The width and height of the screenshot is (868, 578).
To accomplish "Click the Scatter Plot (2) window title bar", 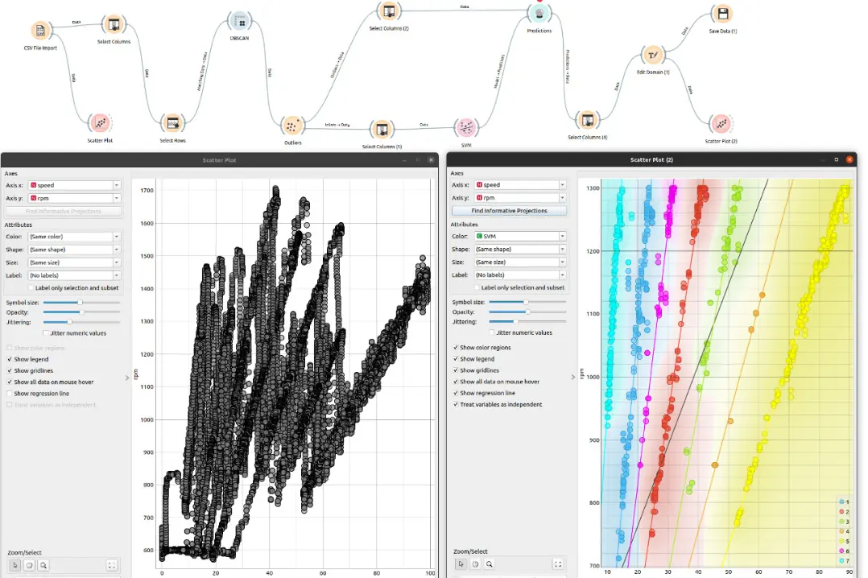I will 651,159.
